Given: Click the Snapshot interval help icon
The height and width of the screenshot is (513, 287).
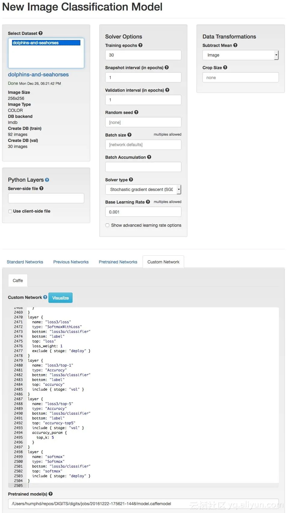Looking at the screenshot, I should (x=167, y=67).
